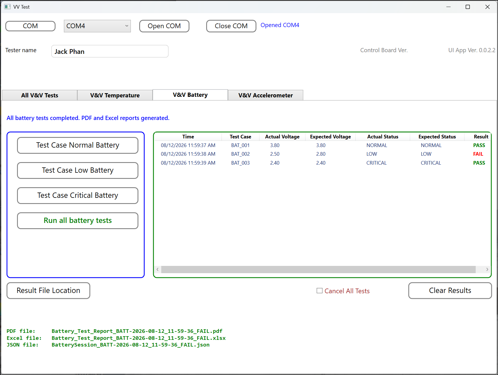Start Run all battery tests

point(78,220)
